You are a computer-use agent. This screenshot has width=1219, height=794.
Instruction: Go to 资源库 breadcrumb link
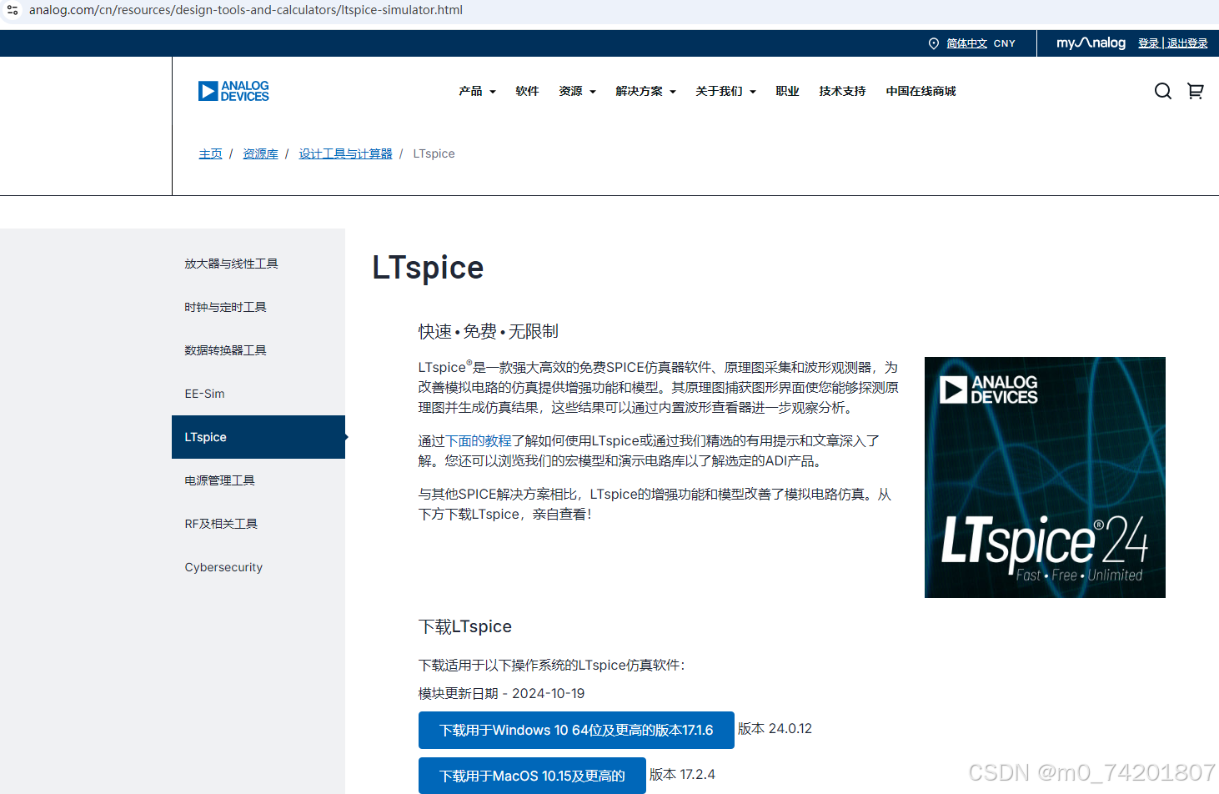click(260, 153)
